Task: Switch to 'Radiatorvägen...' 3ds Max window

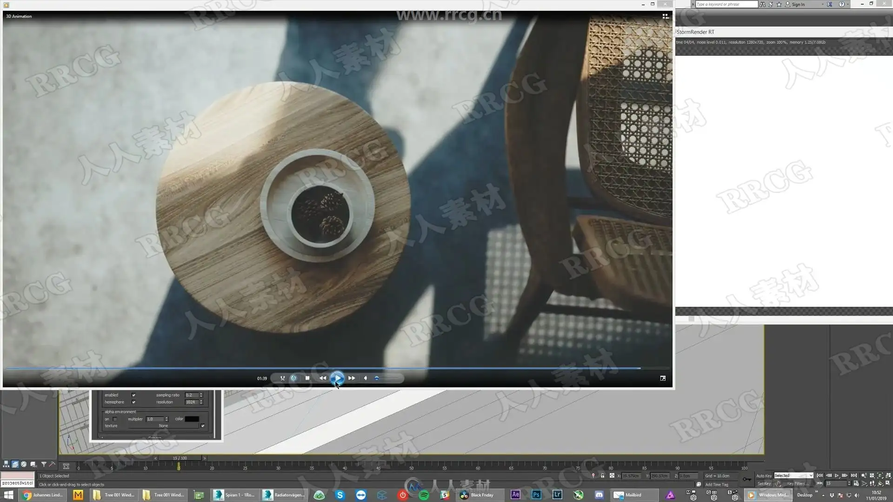Action: pyautogui.click(x=284, y=495)
